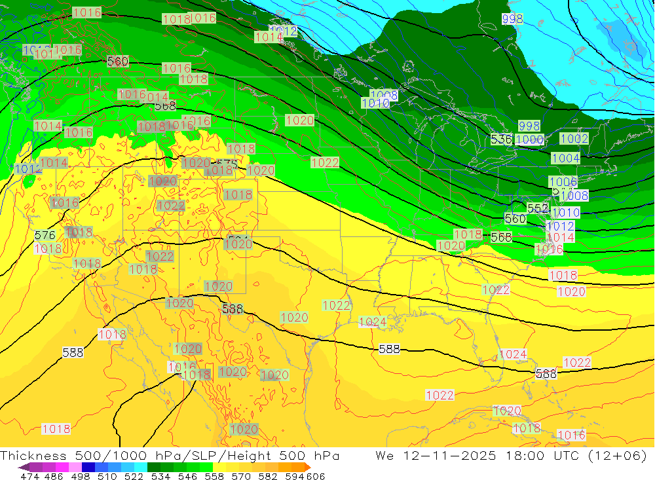Click the blue 1004 pressure label
Image resolution: width=655 pixels, height=480 pixels.
[x=566, y=158]
